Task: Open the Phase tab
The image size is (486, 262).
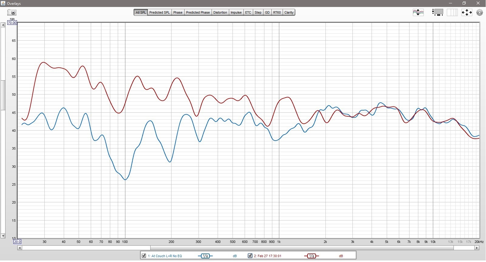Action: tap(178, 12)
